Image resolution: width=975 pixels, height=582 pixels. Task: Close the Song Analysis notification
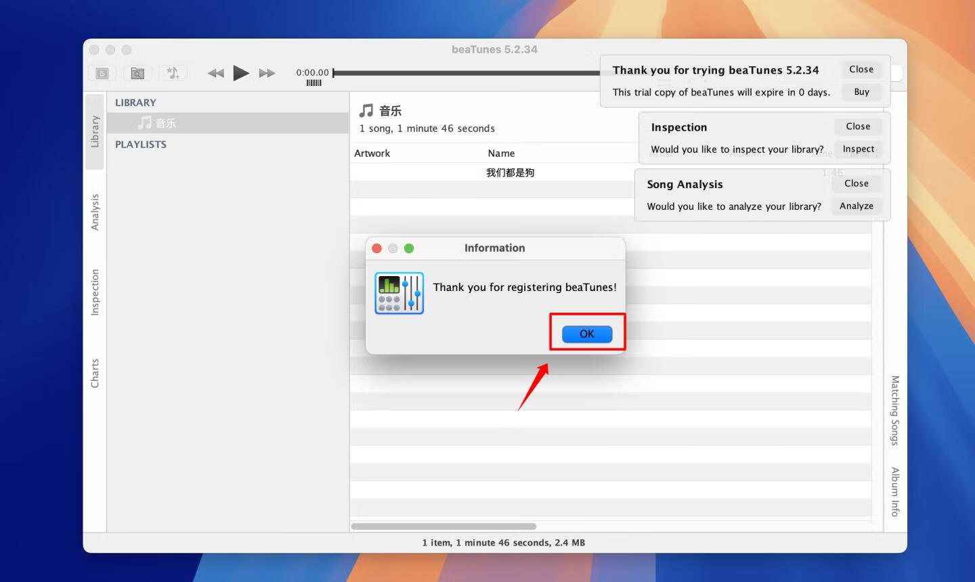click(x=857, y=183)
